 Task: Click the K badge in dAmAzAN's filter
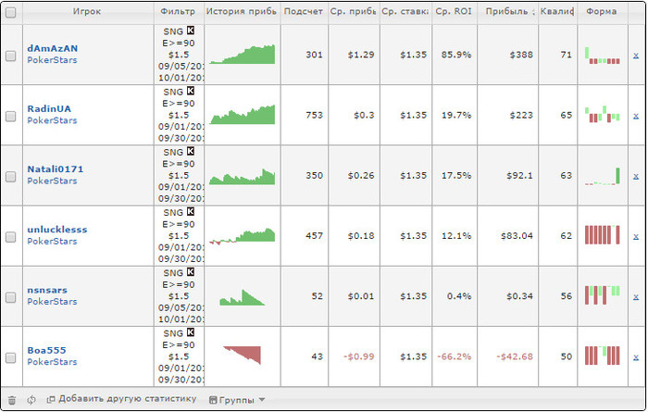point(191,31)
